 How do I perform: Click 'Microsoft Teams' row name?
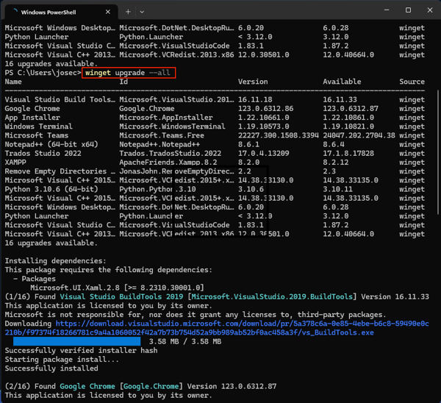pos(37,135)
